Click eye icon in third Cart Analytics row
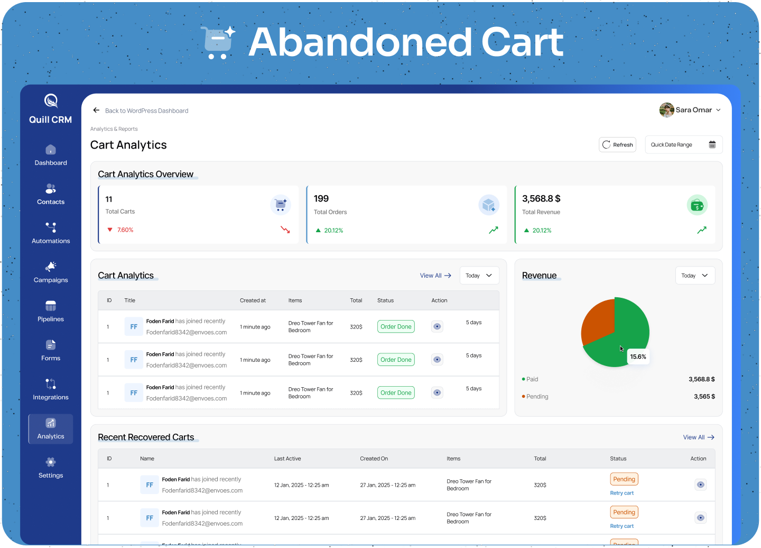Image resolution: width=761 pixels, height=548 pixels. pos(437,392)
